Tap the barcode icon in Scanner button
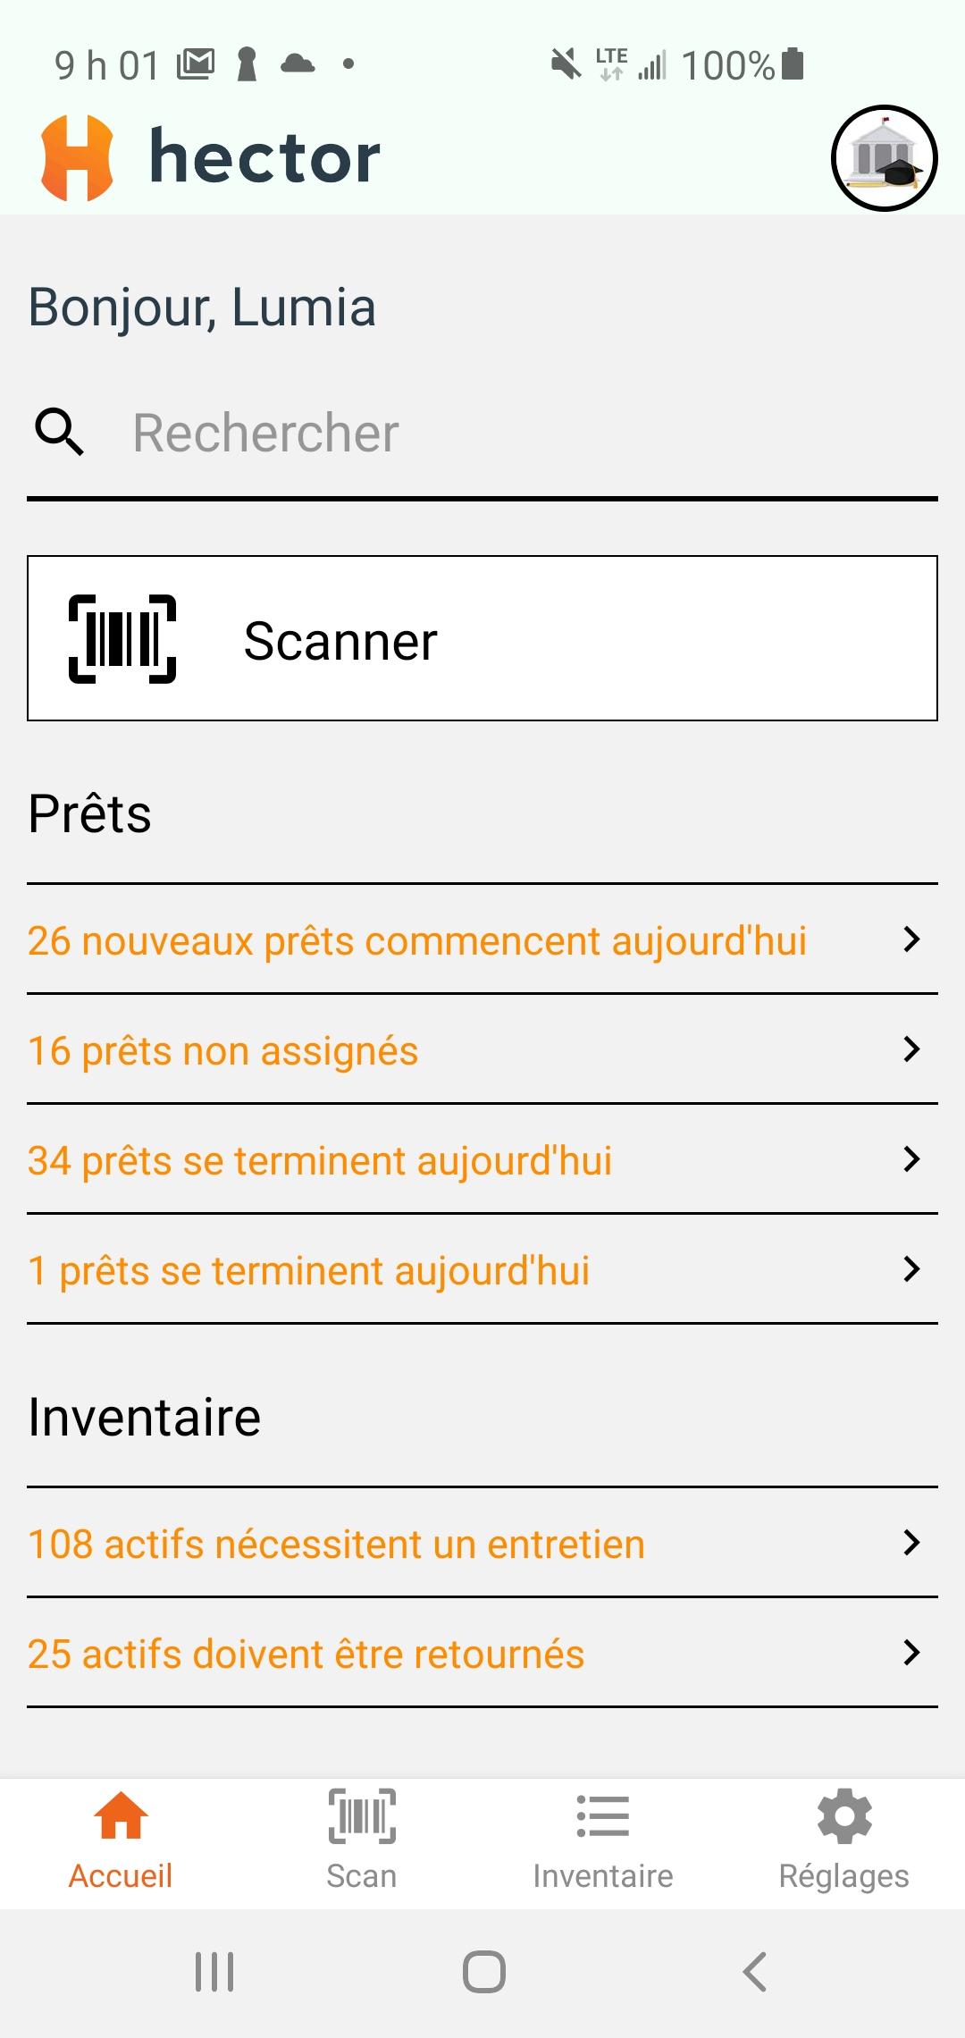Screen dimensions: 965x2038 coord(122,639)
